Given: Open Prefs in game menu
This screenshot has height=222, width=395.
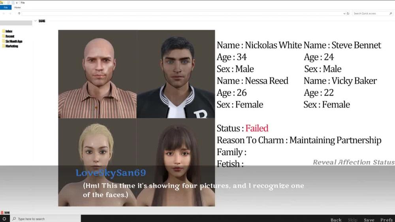Looking at the screenshot, I should [387, 220].
